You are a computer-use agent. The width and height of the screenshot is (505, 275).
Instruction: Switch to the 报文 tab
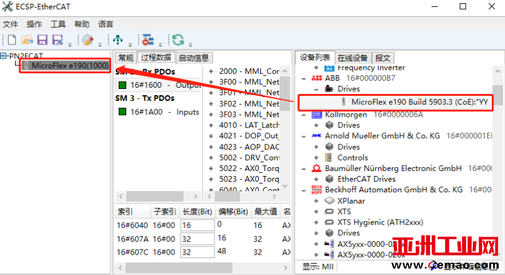(383, 58)
